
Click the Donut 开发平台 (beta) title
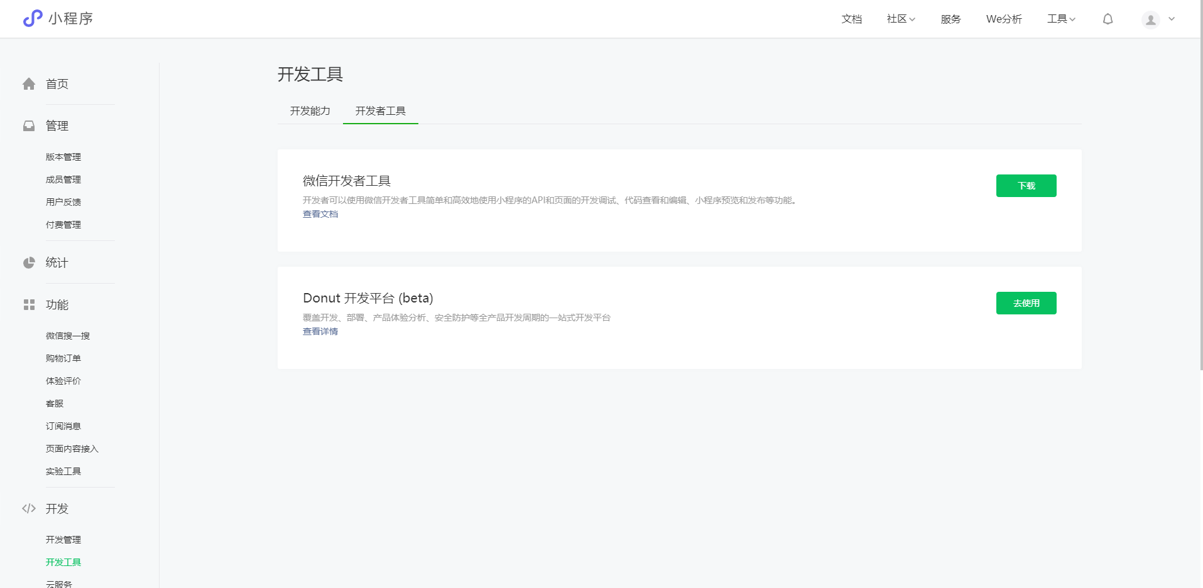[368, 298]
